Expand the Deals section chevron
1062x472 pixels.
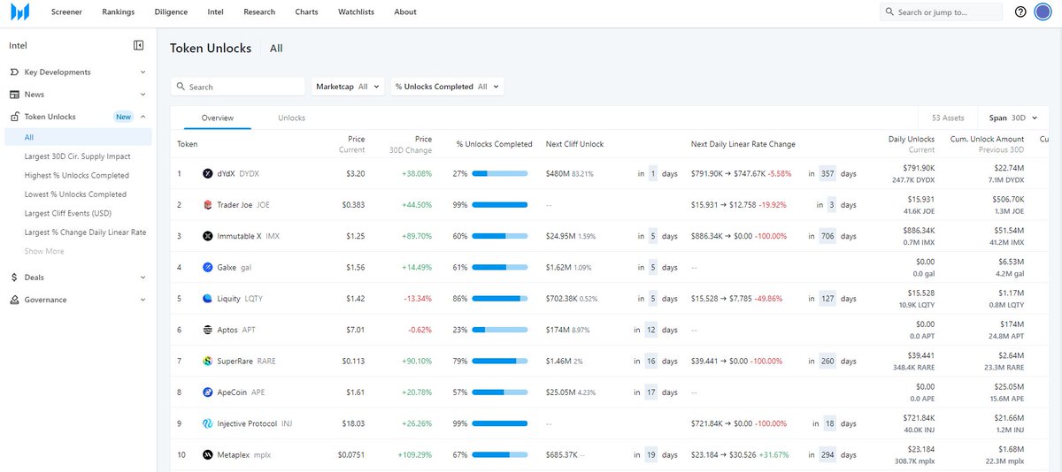143,278
